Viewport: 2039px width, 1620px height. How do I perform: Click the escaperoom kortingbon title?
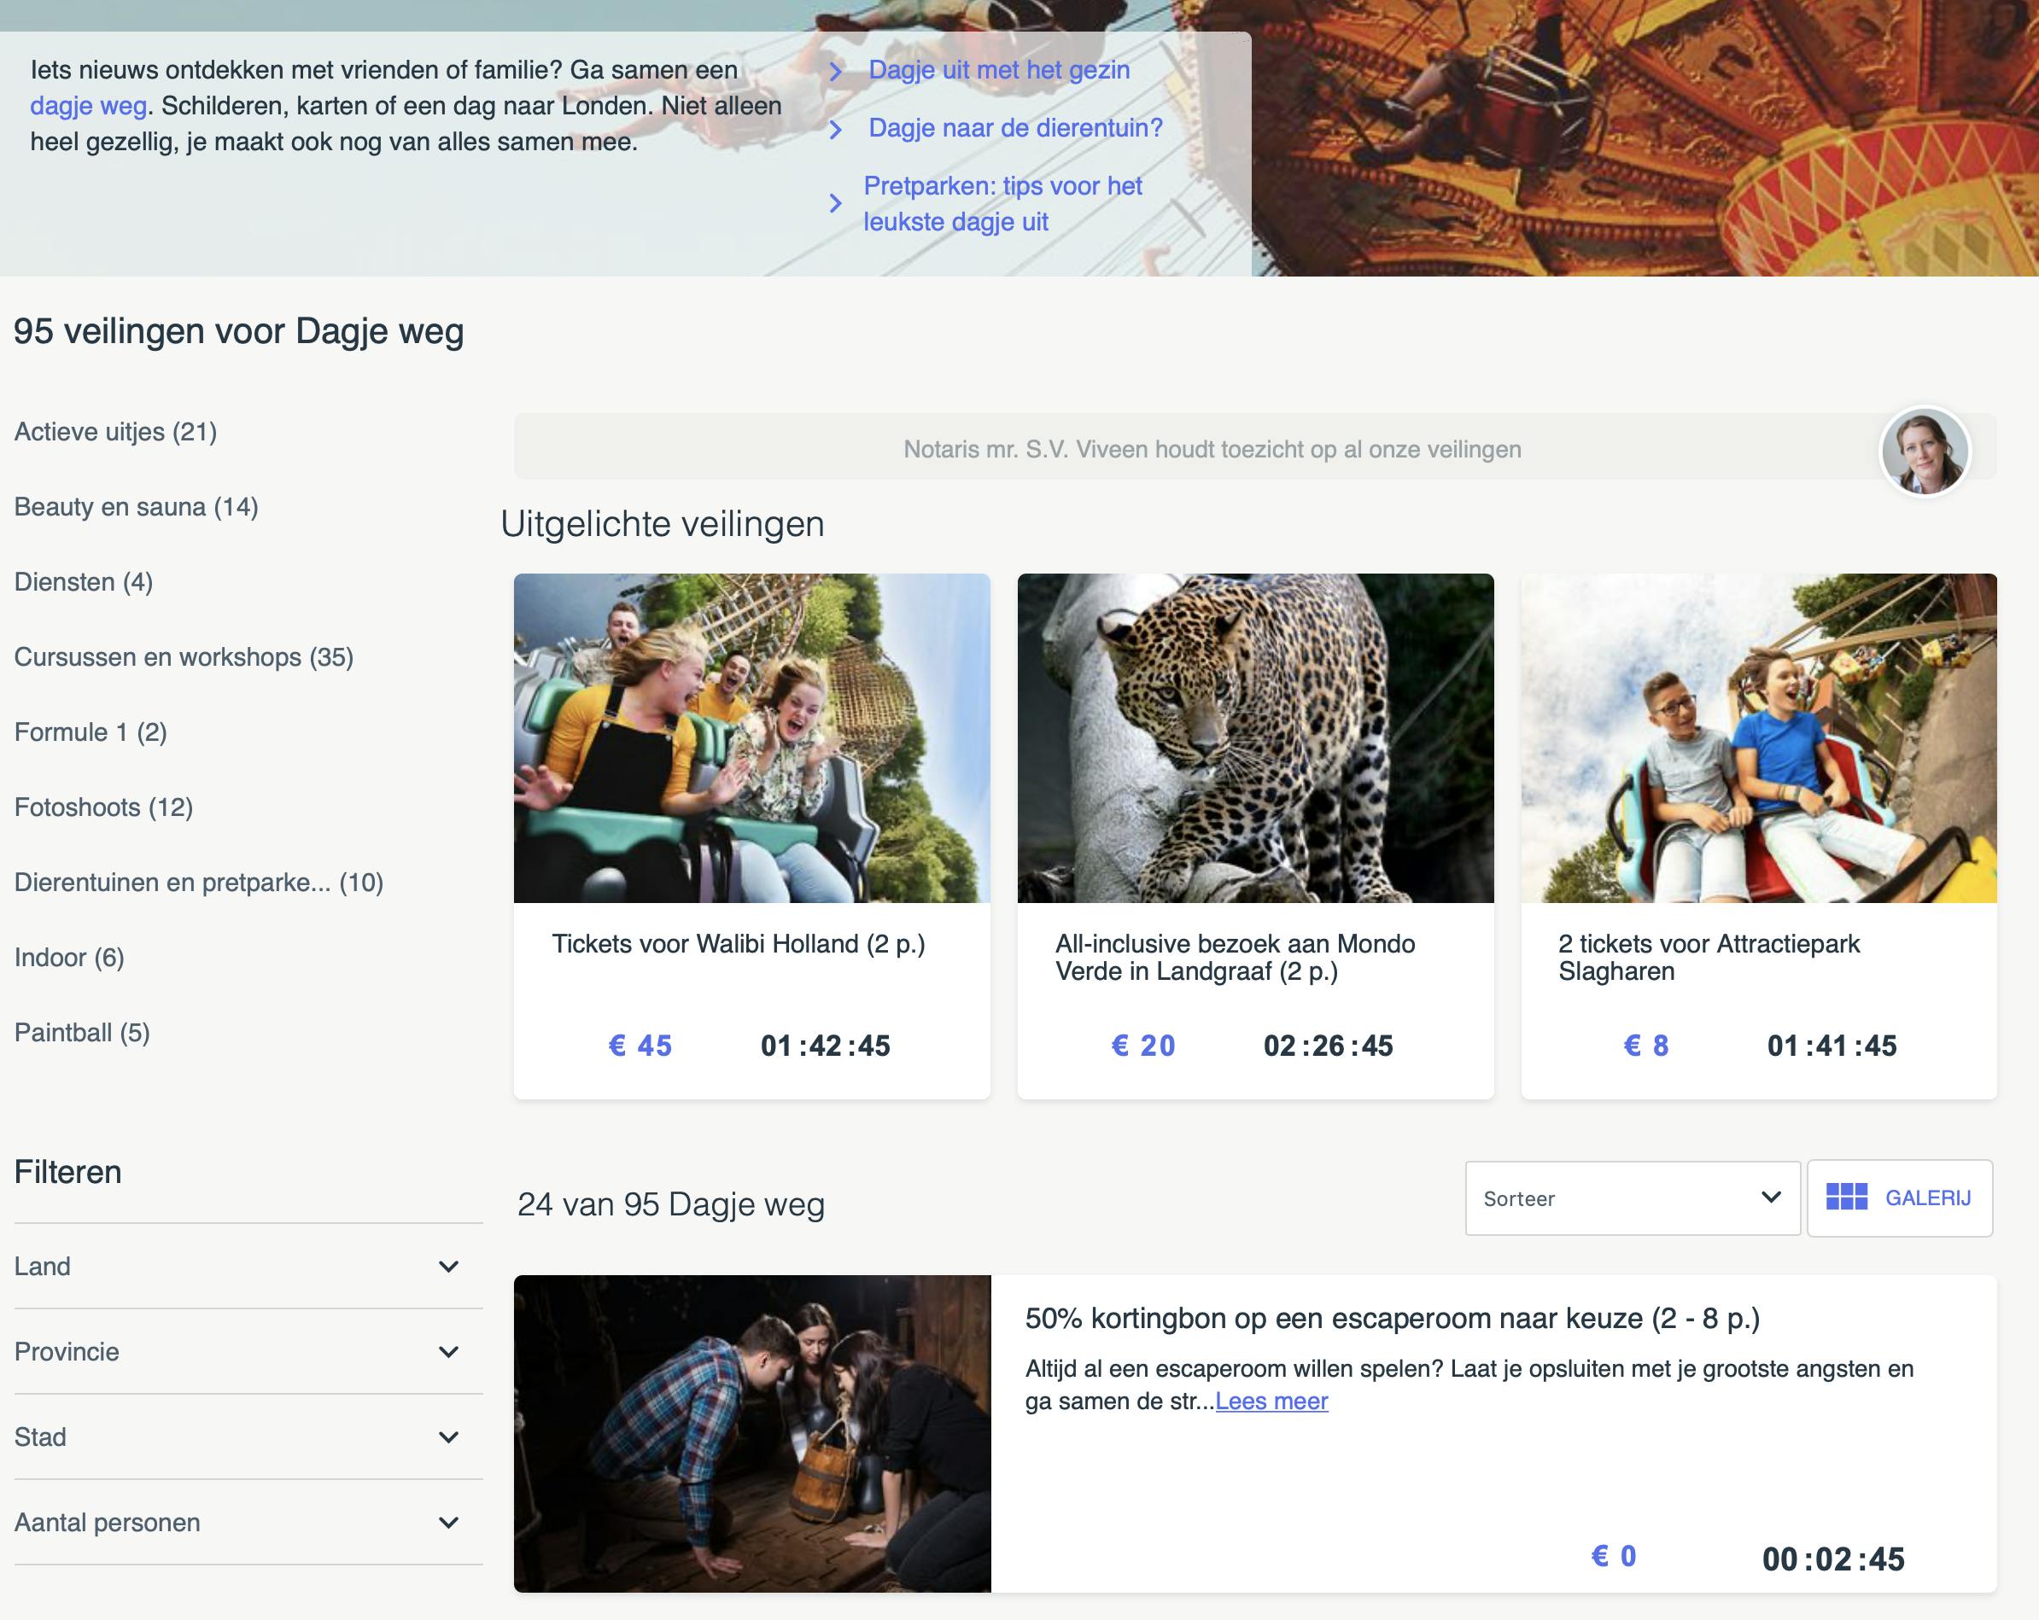click(1391, 1318)
